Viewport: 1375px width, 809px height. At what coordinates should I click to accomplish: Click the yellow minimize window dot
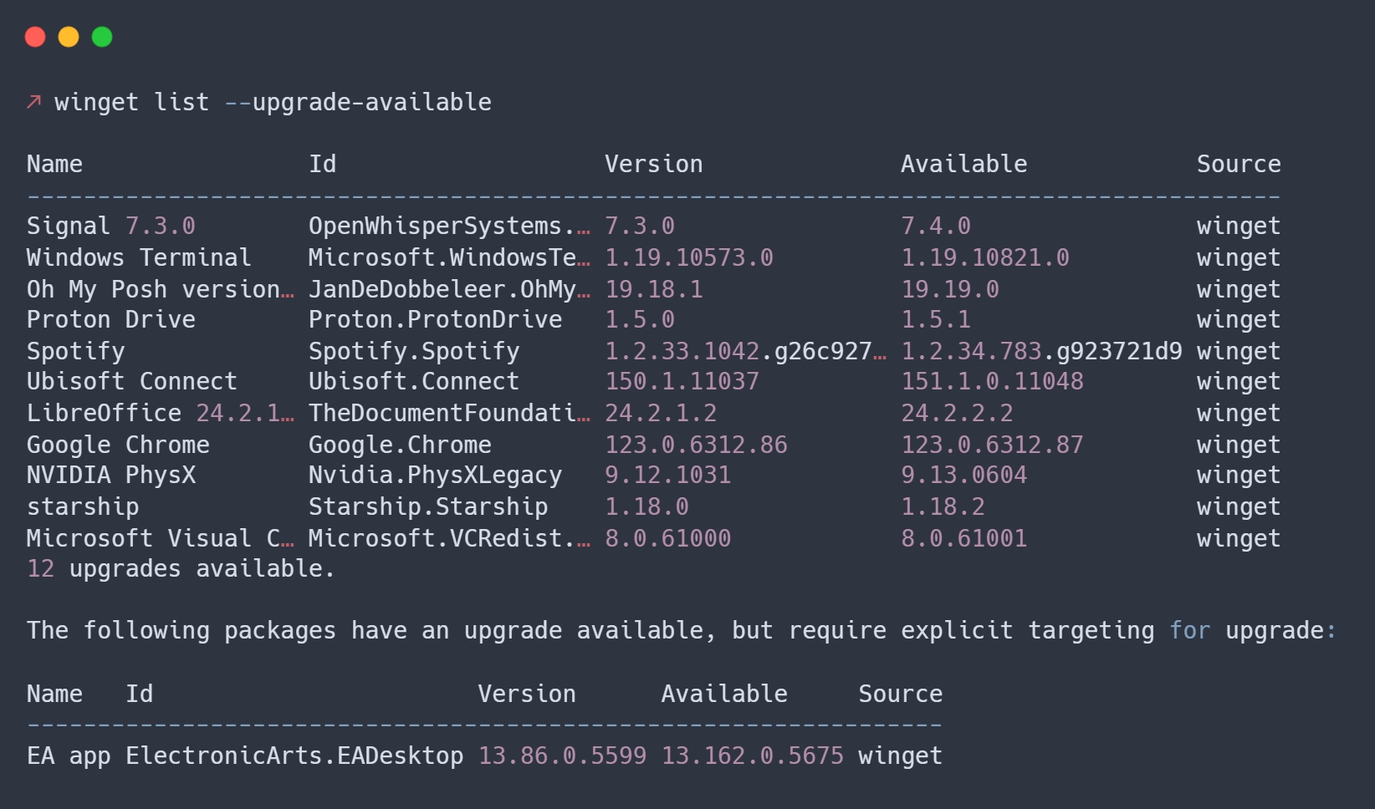coord(69,37)
